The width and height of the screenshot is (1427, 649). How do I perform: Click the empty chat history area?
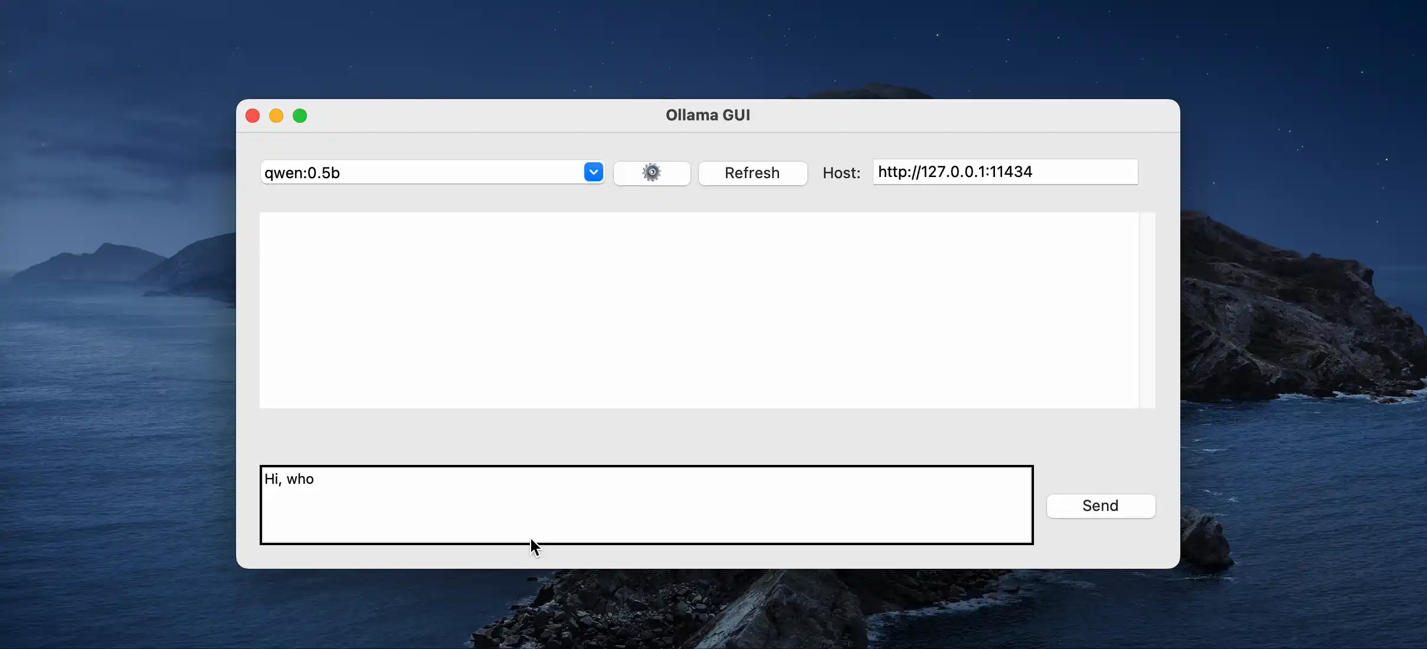point(699,310)
